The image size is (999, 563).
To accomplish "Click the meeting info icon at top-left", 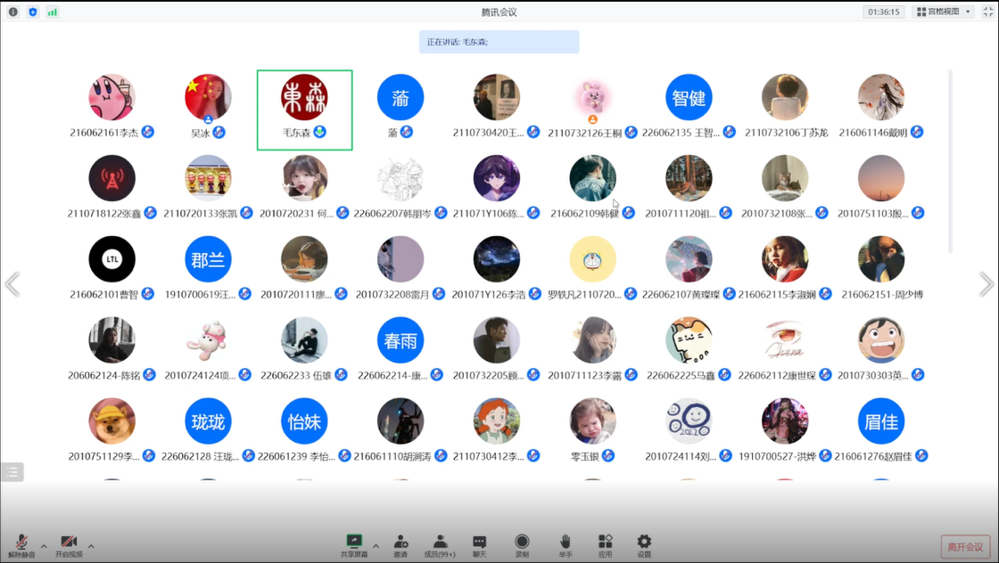I will [13, 12].
